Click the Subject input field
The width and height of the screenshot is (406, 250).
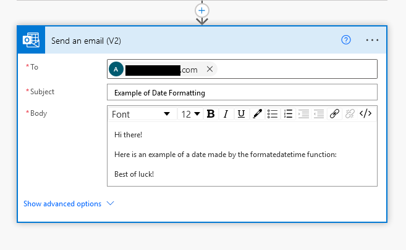tap(242, 92)
